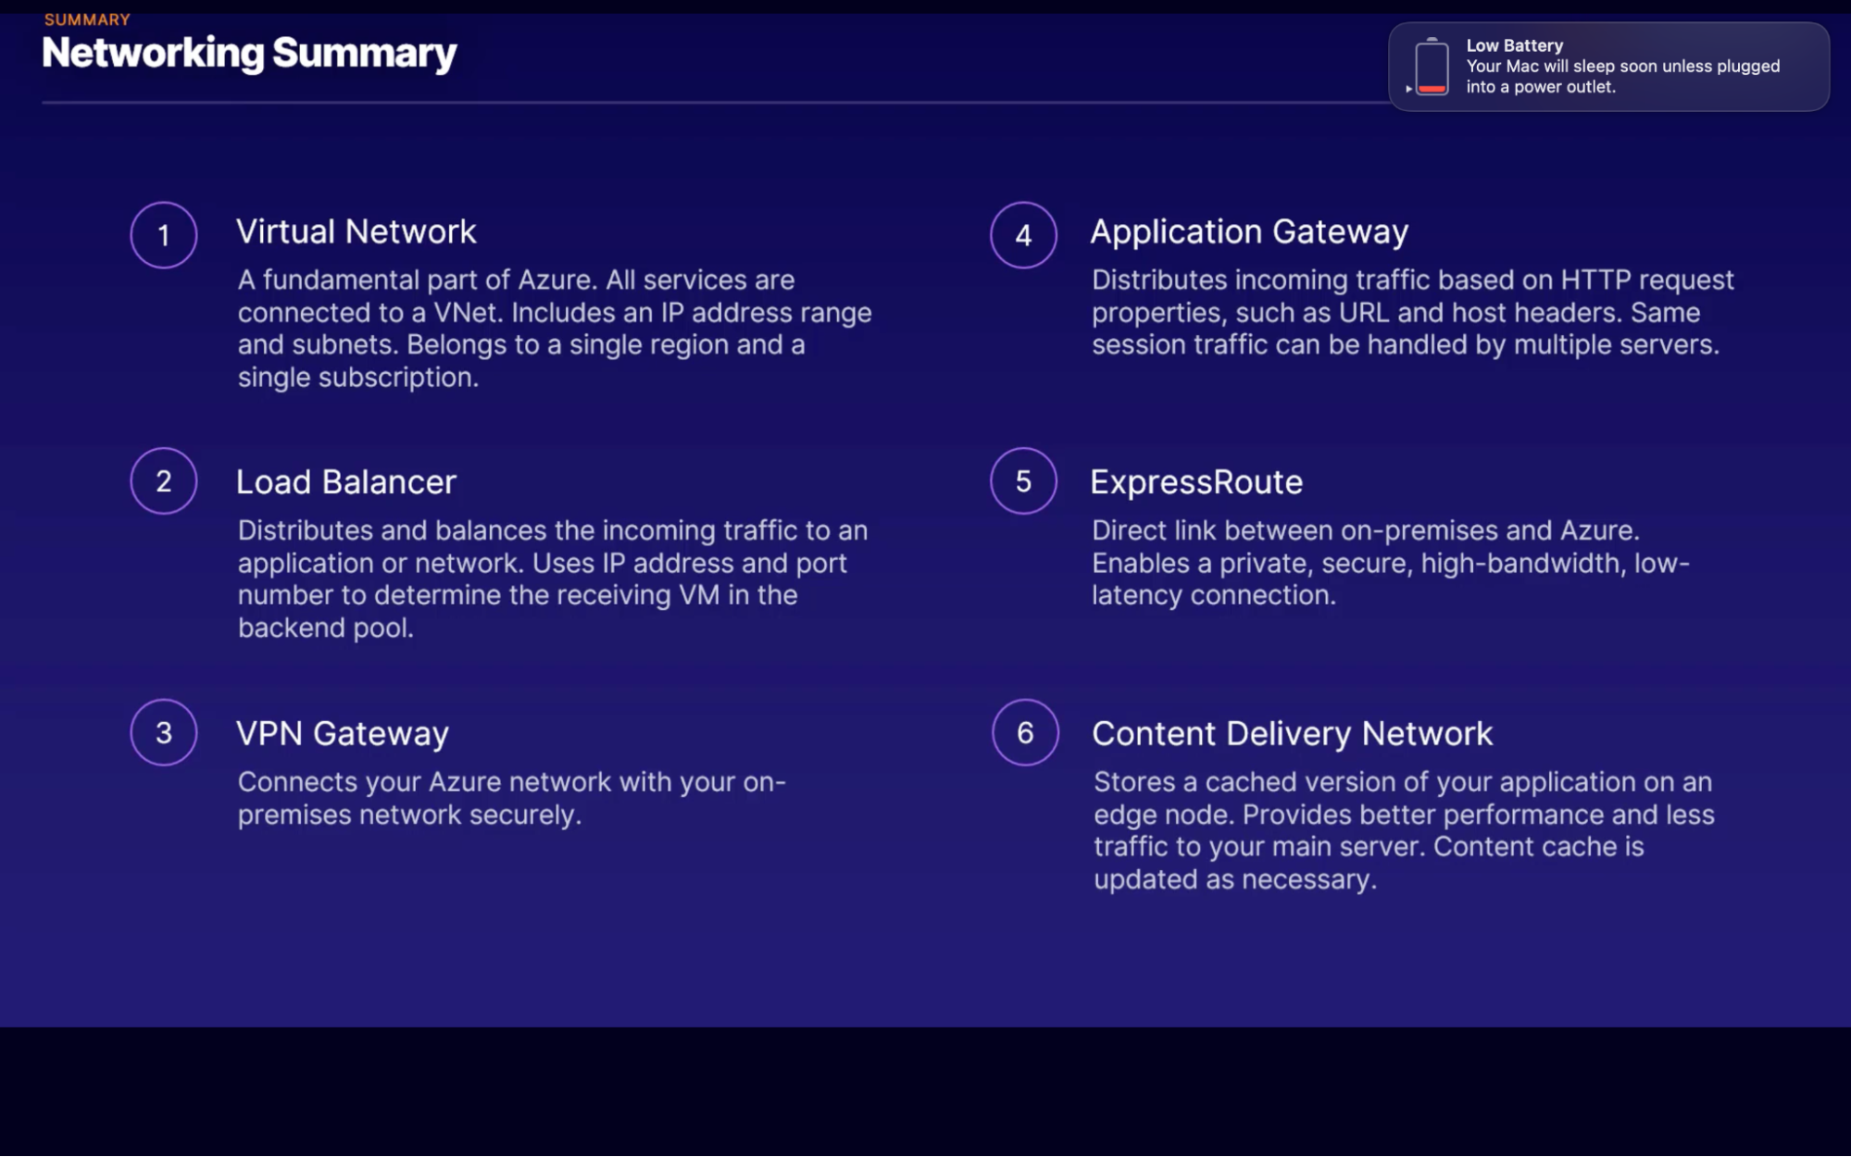Click the numbered circle 2 icon
Image resolution: width=1851 pixels, height=1157 pixels.
[164, 481]
